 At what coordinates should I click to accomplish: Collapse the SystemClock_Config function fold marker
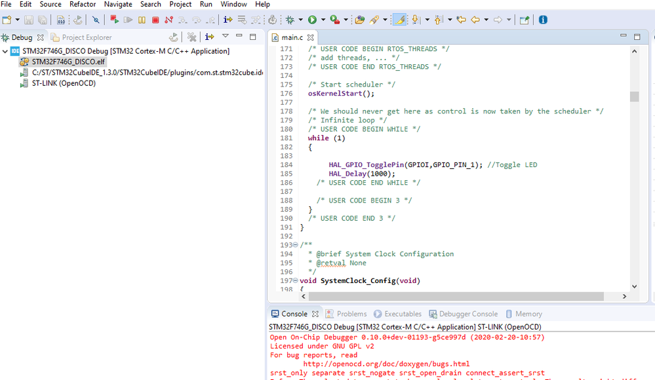[295, 280]
